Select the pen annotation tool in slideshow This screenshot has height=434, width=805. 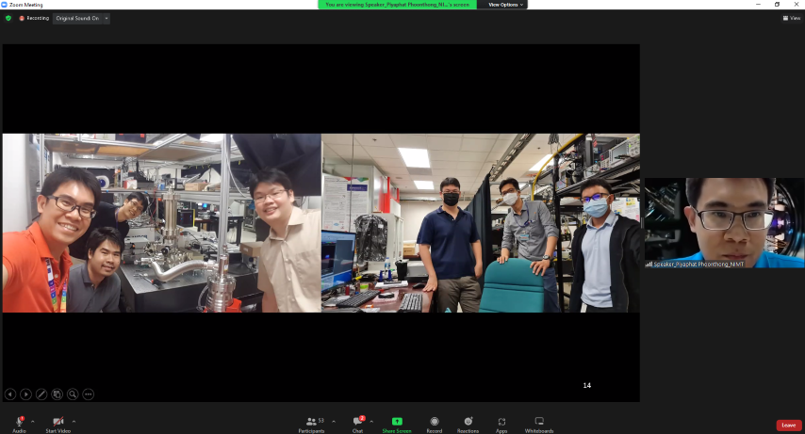point(41,394)
